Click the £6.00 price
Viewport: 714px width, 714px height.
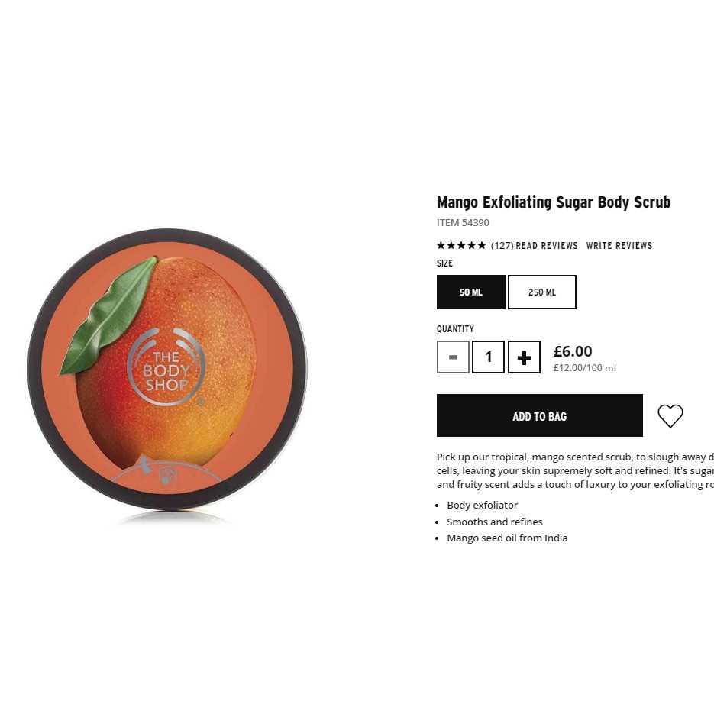click(573, 351)
